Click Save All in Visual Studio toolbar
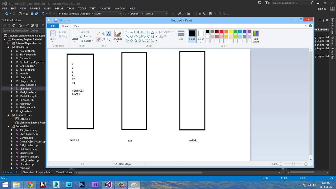The width and height of the screenshot is (336, 189). pos(36,14)
